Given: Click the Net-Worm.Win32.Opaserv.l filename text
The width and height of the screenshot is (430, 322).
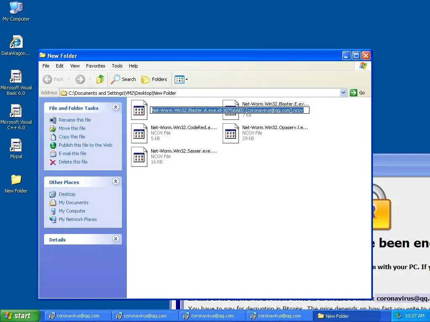Looking at the screenshot, I should (x=275, y=127).
